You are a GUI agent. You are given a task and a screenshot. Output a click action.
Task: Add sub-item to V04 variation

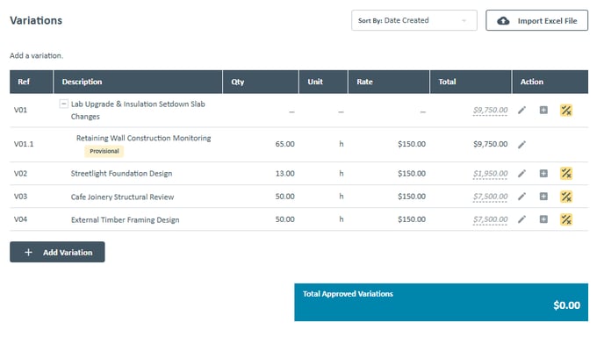543,219
